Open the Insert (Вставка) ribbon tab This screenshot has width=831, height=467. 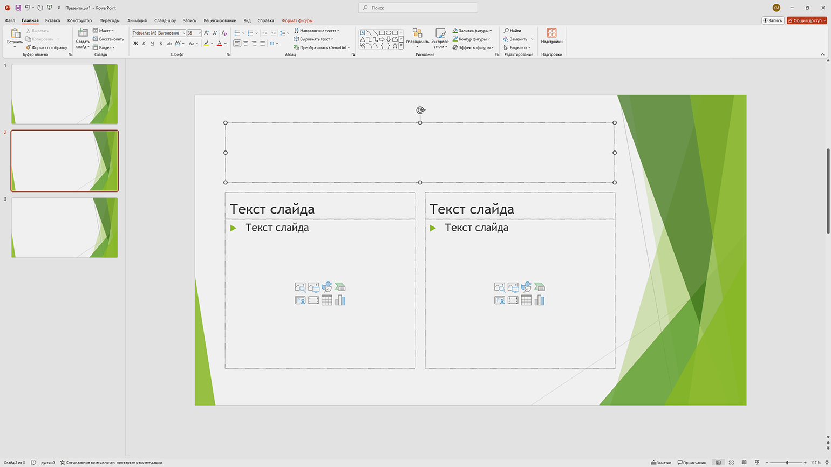click(52, 20)
